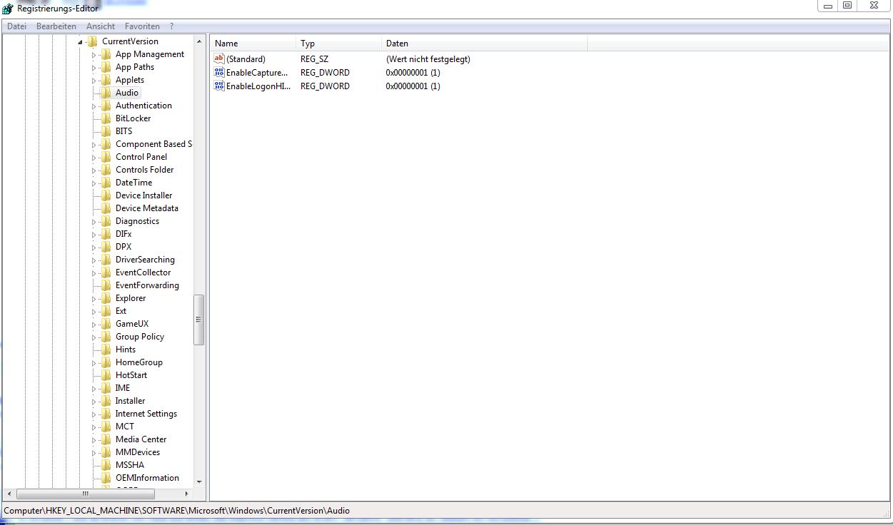Expand the Control Panel key

click(94, 158)
